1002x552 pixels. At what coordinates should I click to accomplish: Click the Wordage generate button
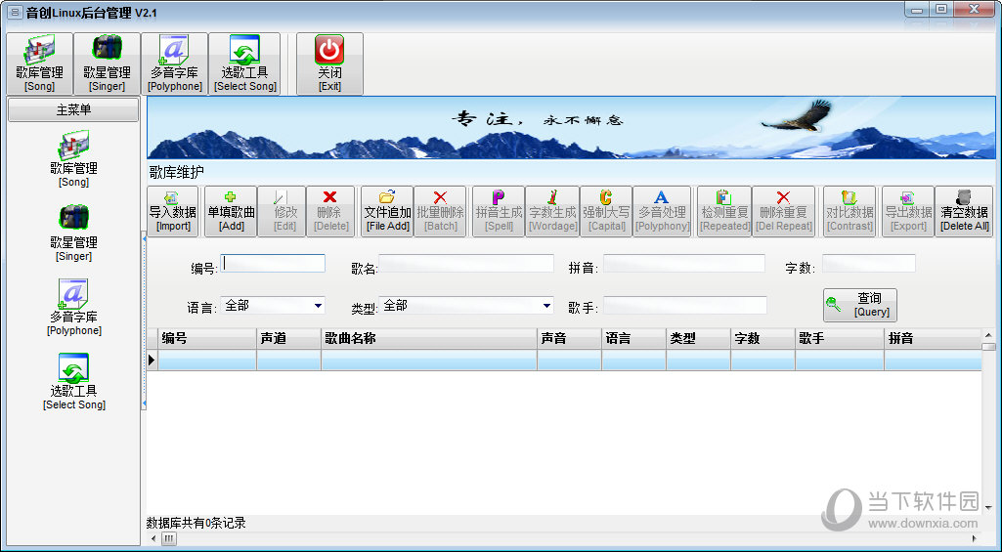pyautogui.click(x=552, y=211)
